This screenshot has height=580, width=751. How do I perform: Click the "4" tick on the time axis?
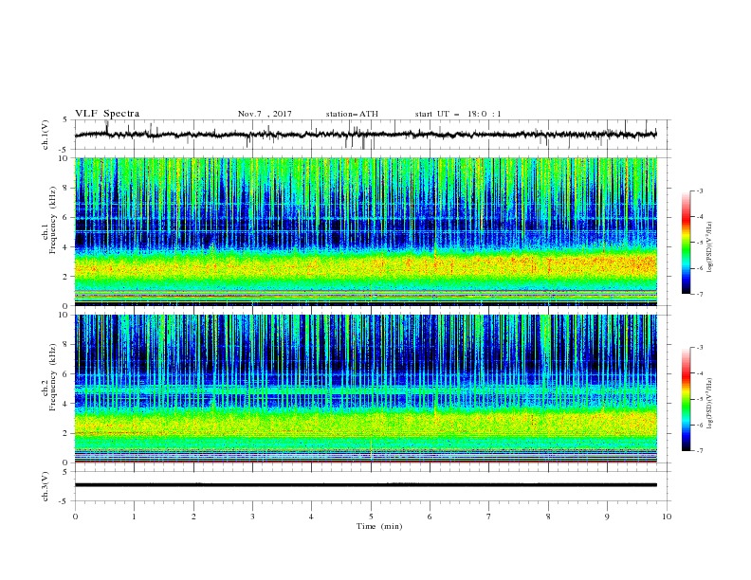(312, 517)
